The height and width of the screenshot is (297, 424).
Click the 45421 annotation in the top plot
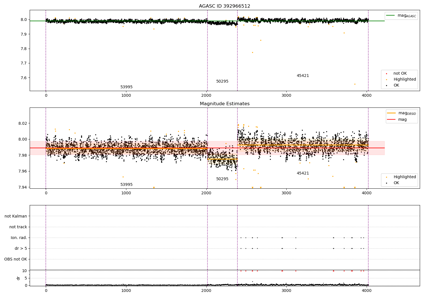303,76
